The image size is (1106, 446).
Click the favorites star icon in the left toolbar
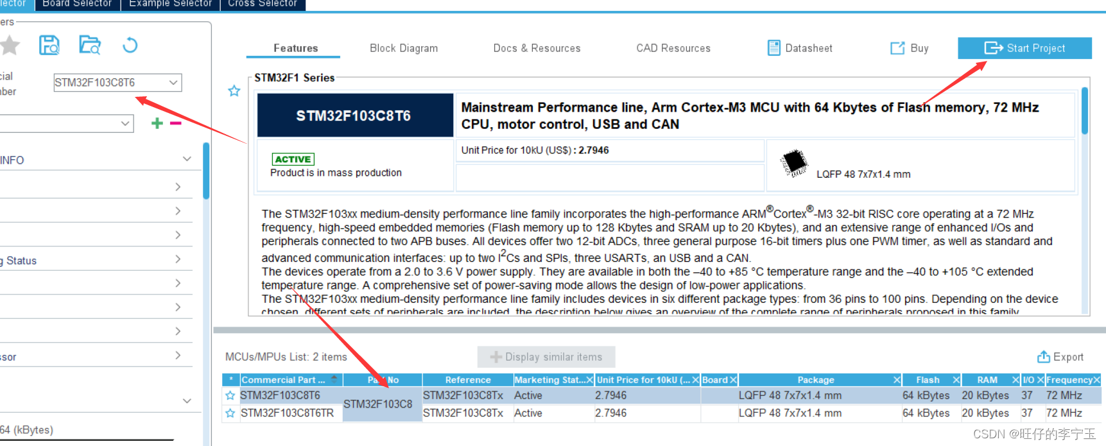(x=10, y=46)
